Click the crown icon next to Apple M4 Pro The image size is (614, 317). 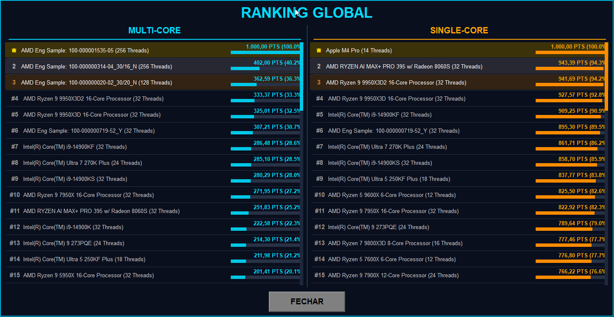pyautogui.click(x=319, y=50)
